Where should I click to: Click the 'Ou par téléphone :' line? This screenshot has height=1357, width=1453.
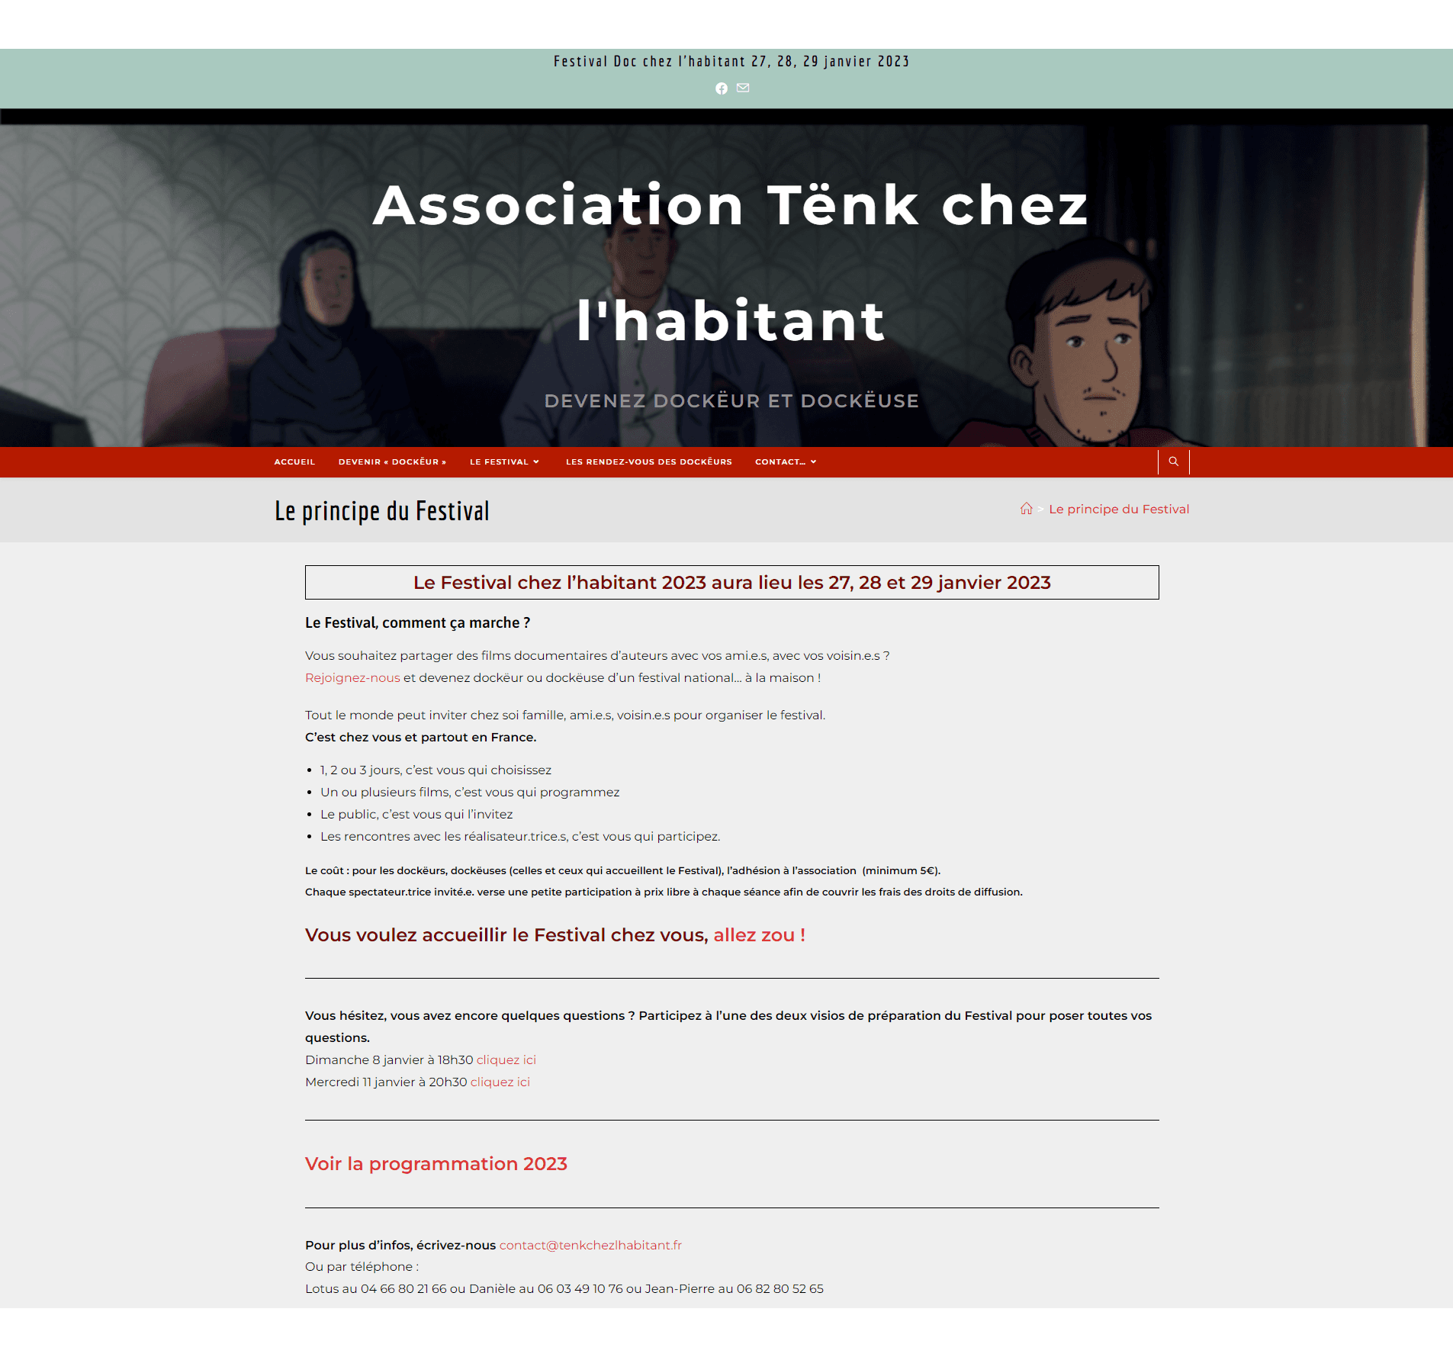(x=362, y=1266)
